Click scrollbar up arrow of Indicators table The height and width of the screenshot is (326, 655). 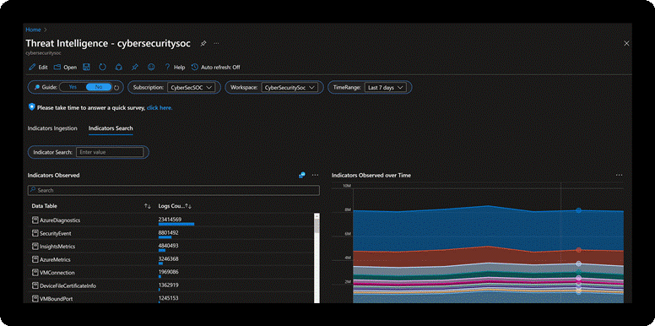click(317, 216)
